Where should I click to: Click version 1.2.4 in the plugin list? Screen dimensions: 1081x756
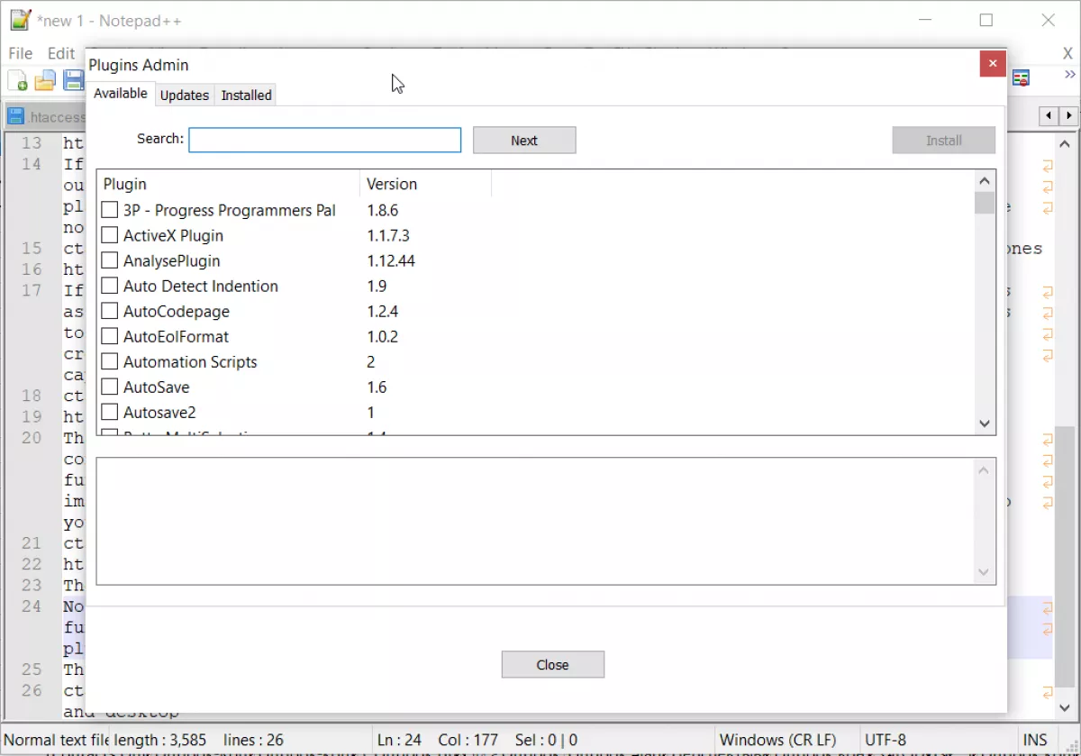(383, 311)
